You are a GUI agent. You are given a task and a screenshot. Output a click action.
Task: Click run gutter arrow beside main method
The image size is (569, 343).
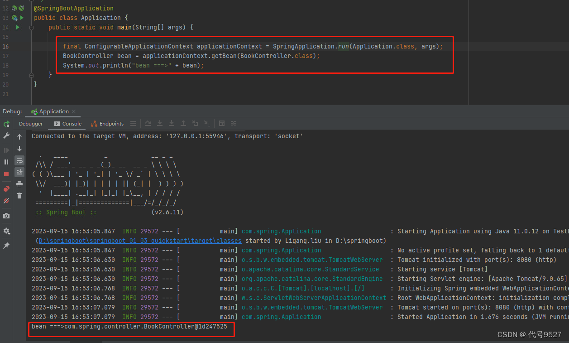(18, 28)
